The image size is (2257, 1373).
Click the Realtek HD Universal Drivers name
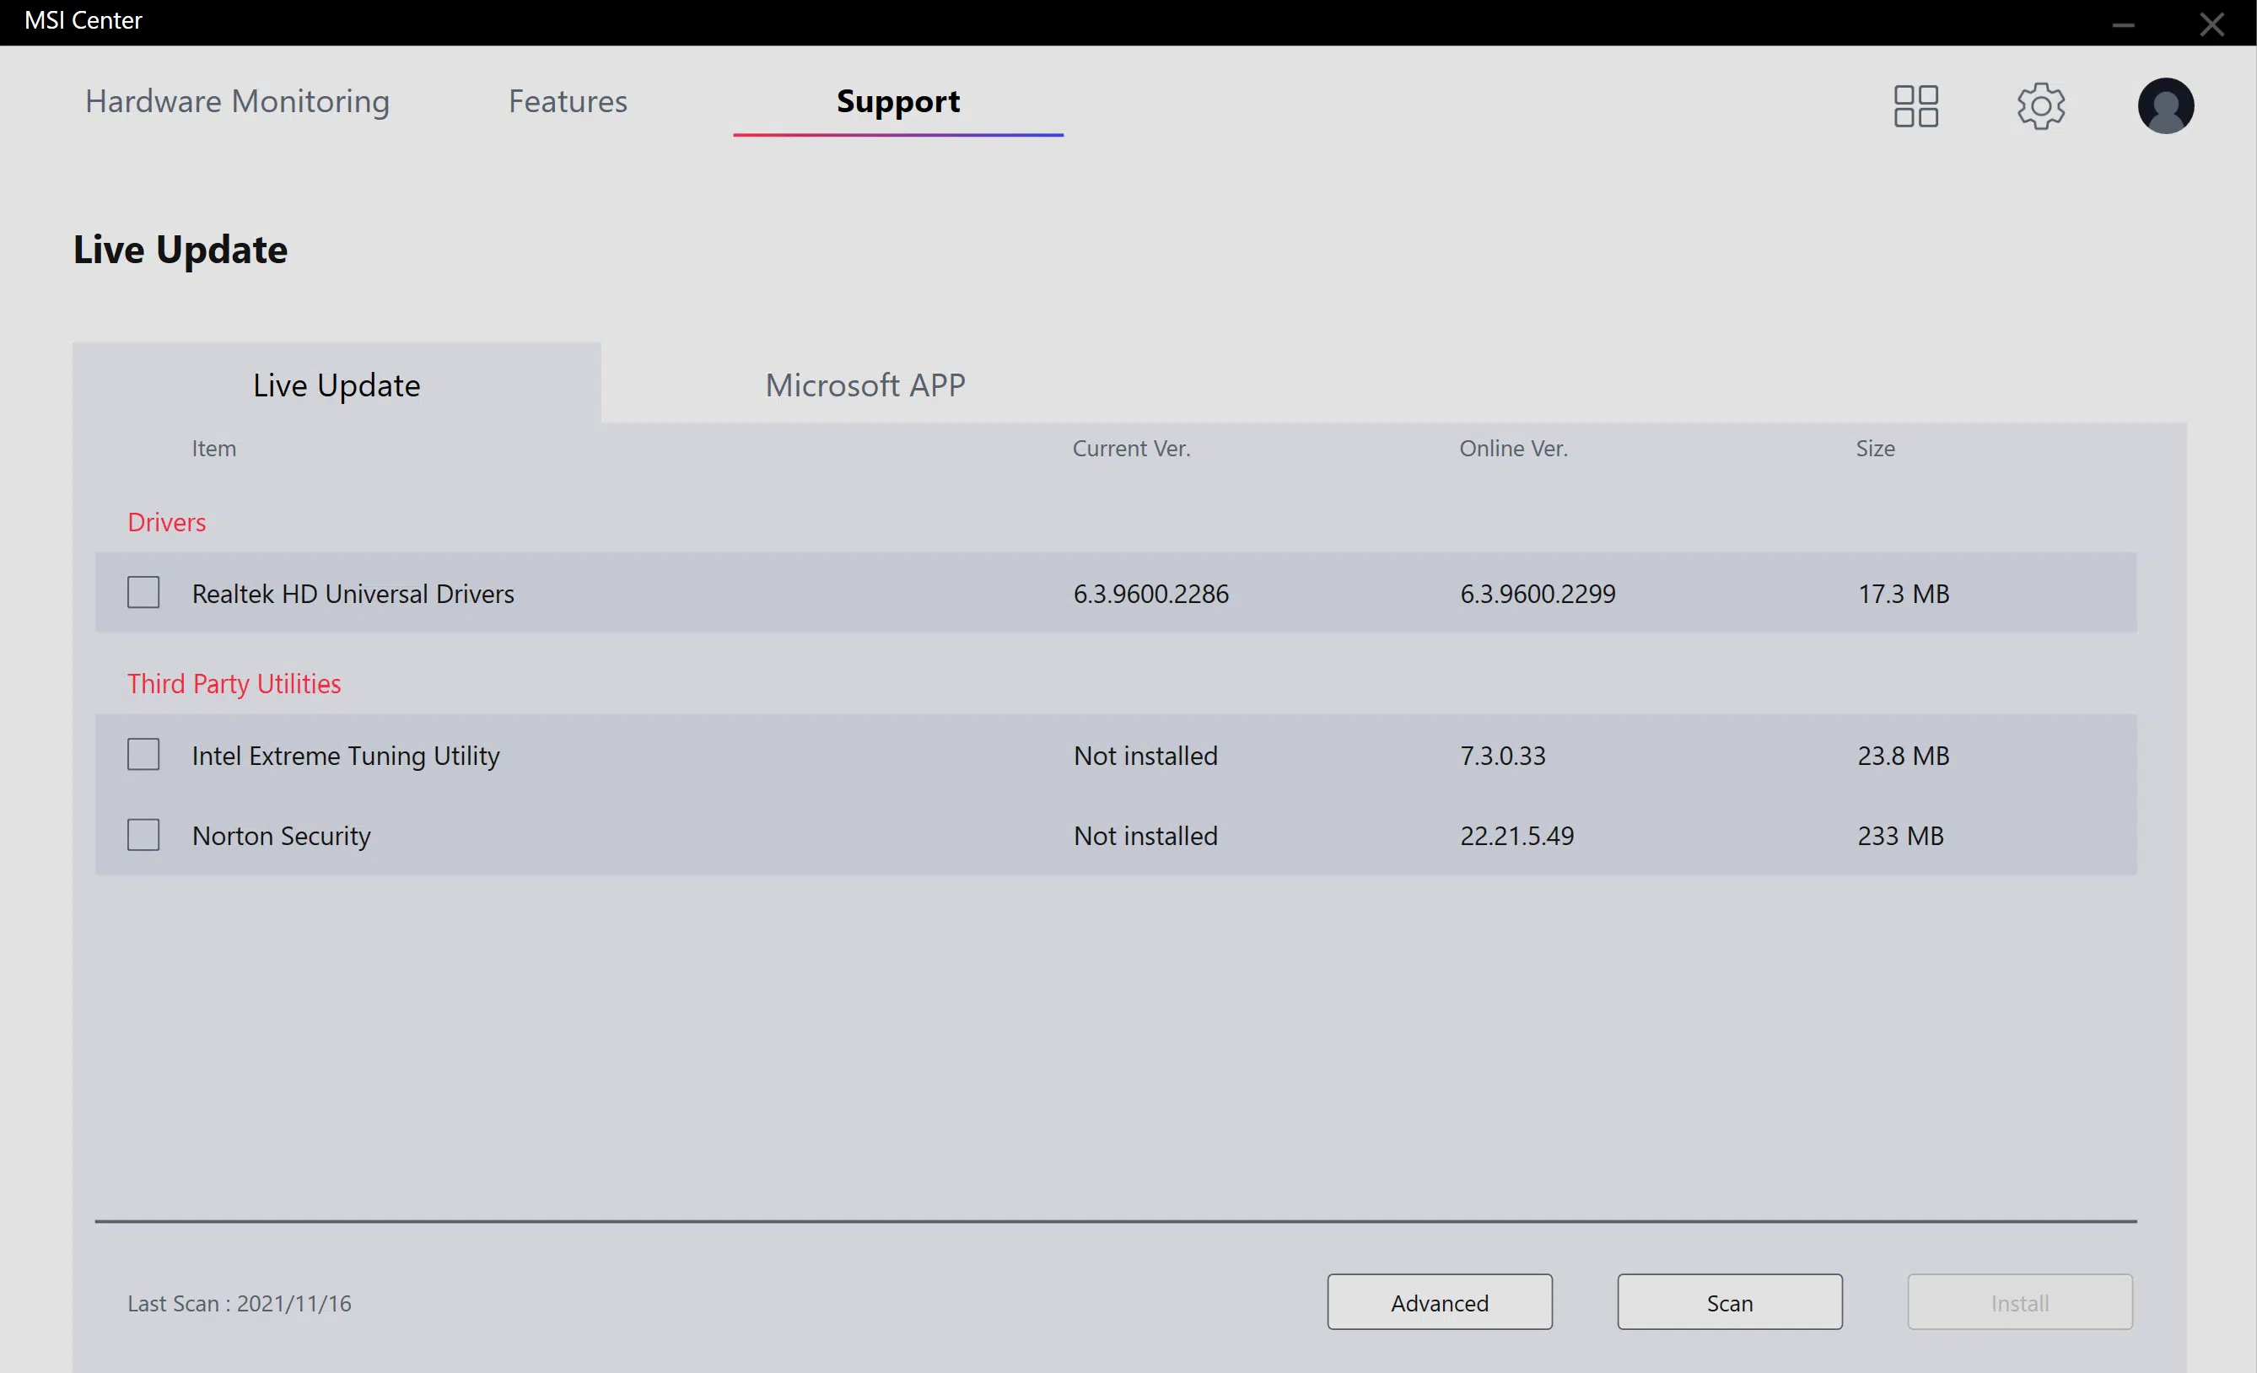tap(353, 594)
